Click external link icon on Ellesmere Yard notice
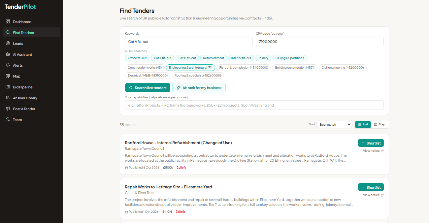 pos(382,195)
